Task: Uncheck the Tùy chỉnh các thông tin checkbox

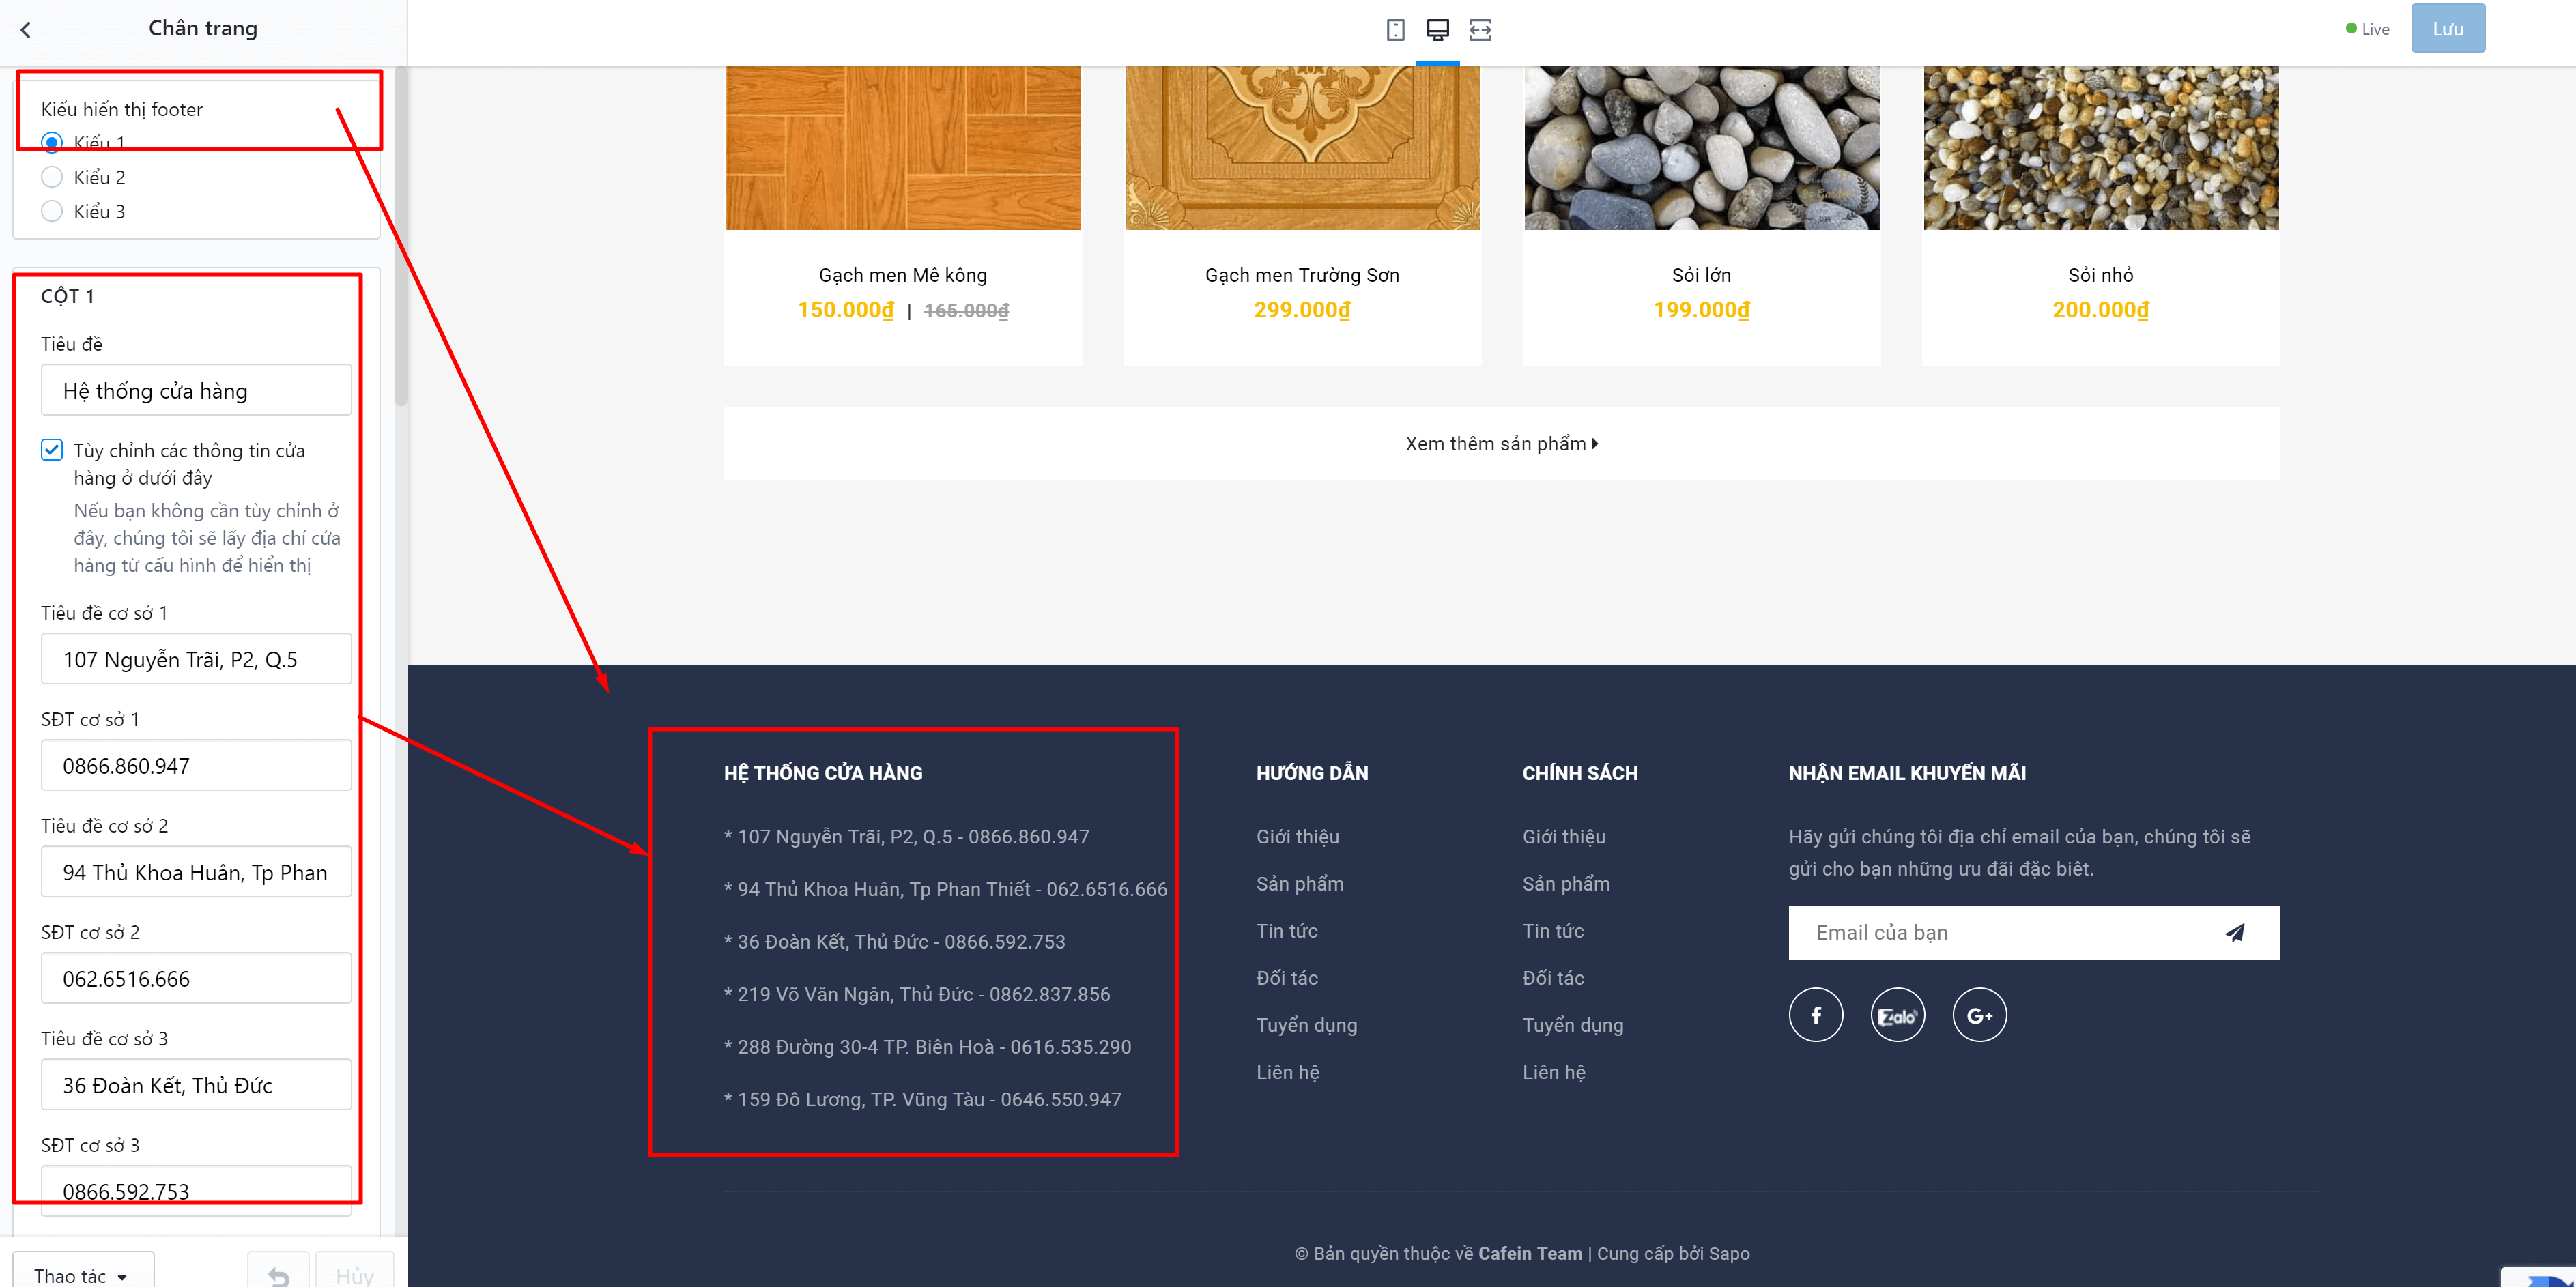Action: pos(52,450)
